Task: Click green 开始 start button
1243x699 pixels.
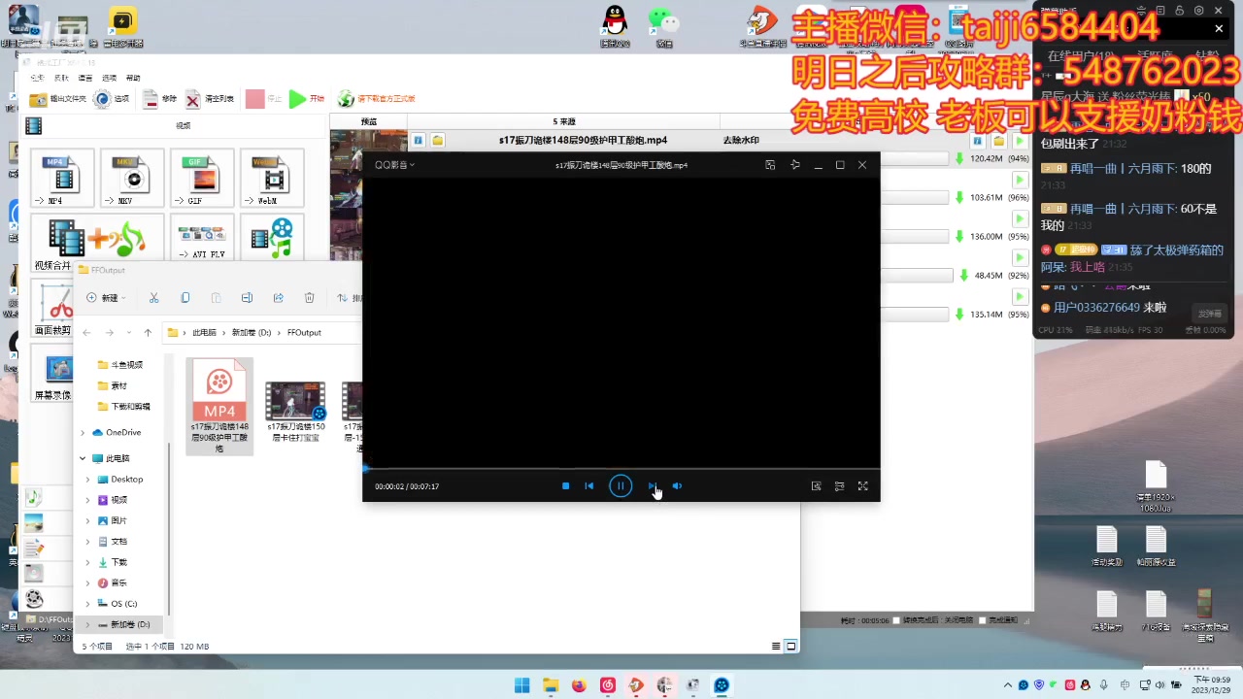Action: pos(307,99)
